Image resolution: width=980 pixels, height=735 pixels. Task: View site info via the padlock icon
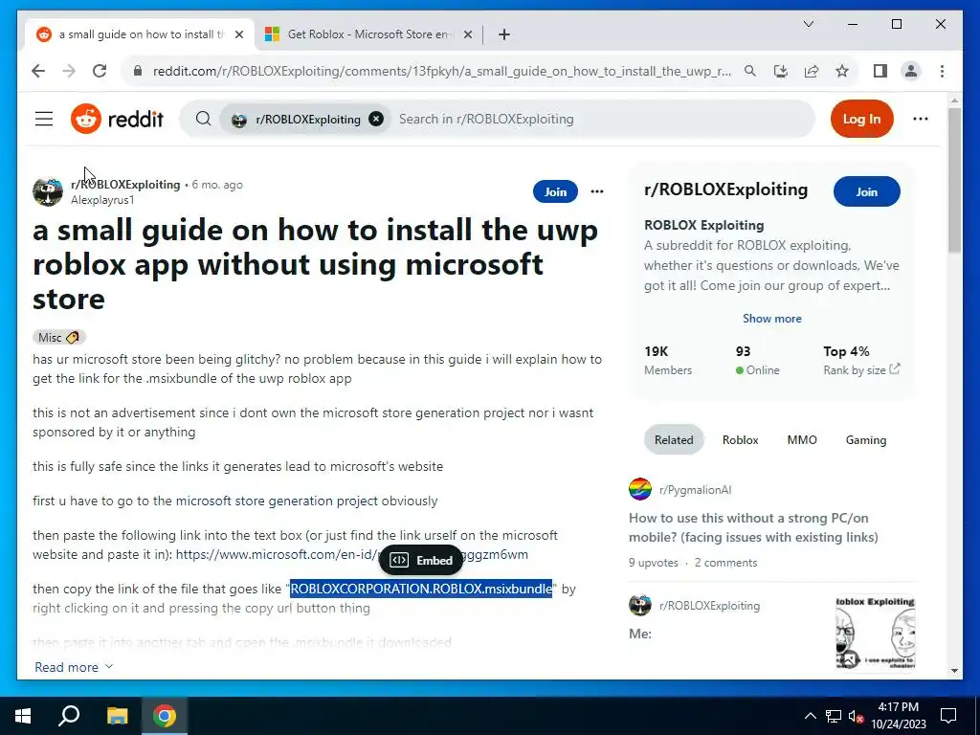(x=138, y=71)
